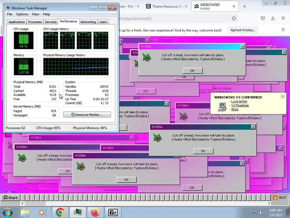Open the Firefox hamburger menu

(283, 18)
